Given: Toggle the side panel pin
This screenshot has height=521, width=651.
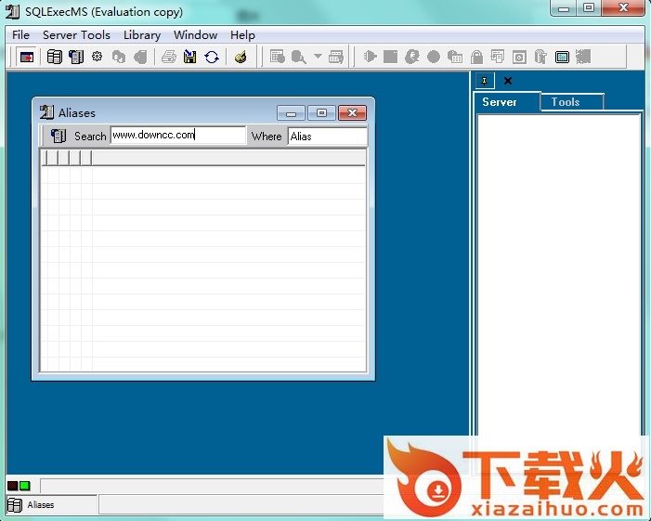Looking at the screenshot, I should 485,81.
